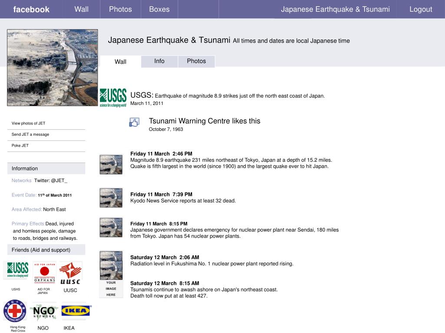Click 'Saturday 12 March 2:06 AM' heading
Screen dimensions: 445x333
[165, 257]
